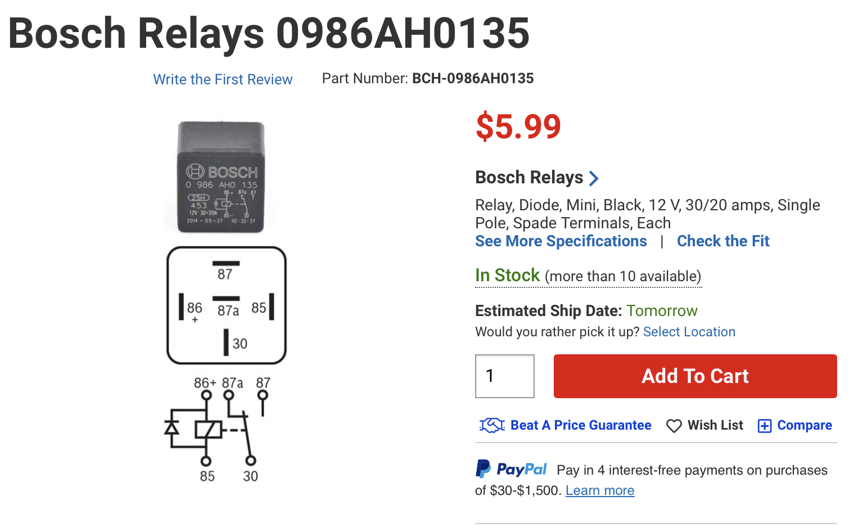Open the Bosch relay product photo
The height and width of the screenshot is (532, 854).
click(221, 177)
